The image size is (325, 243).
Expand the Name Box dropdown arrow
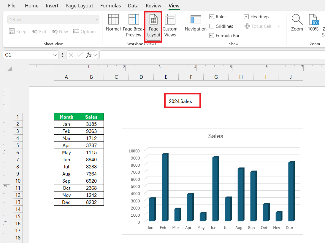[x=55, y=55]
